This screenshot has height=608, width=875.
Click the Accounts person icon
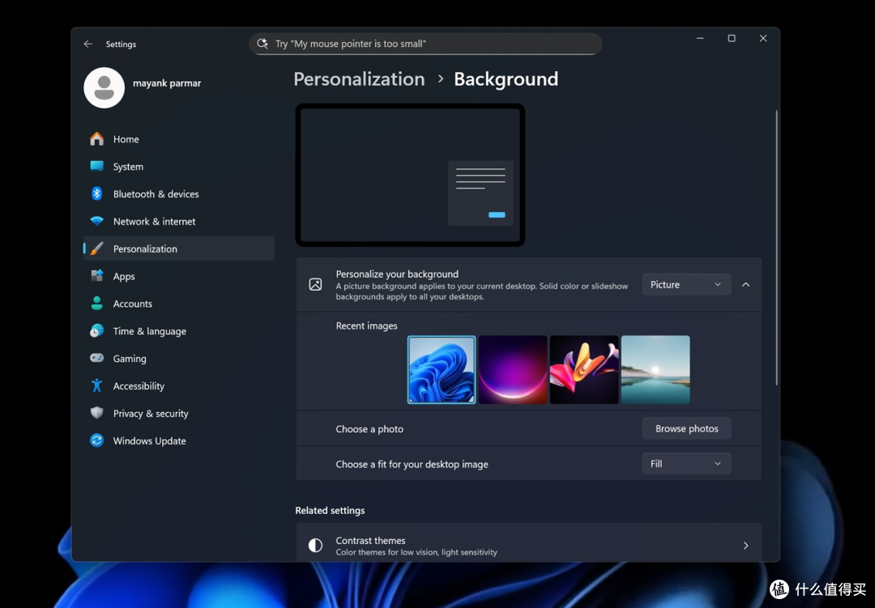pos(97,304)
